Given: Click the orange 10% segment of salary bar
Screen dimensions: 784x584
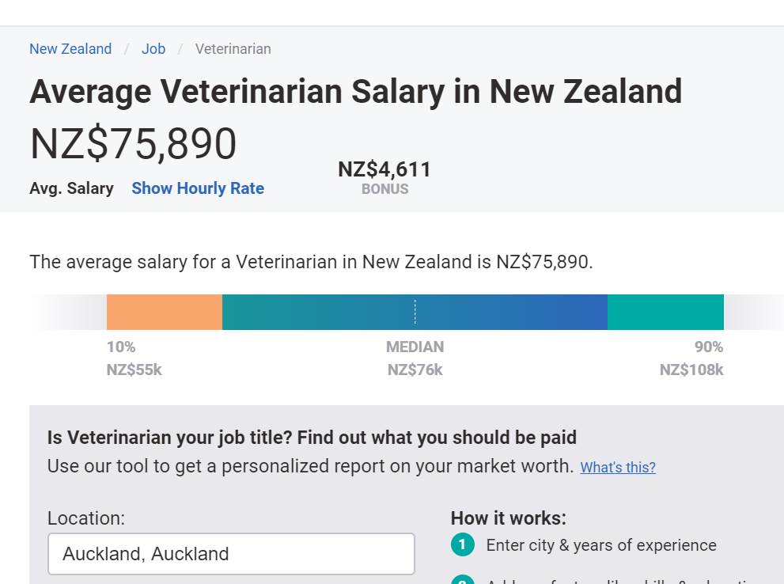Looking at the screenshot, I should tap(165, 312).
